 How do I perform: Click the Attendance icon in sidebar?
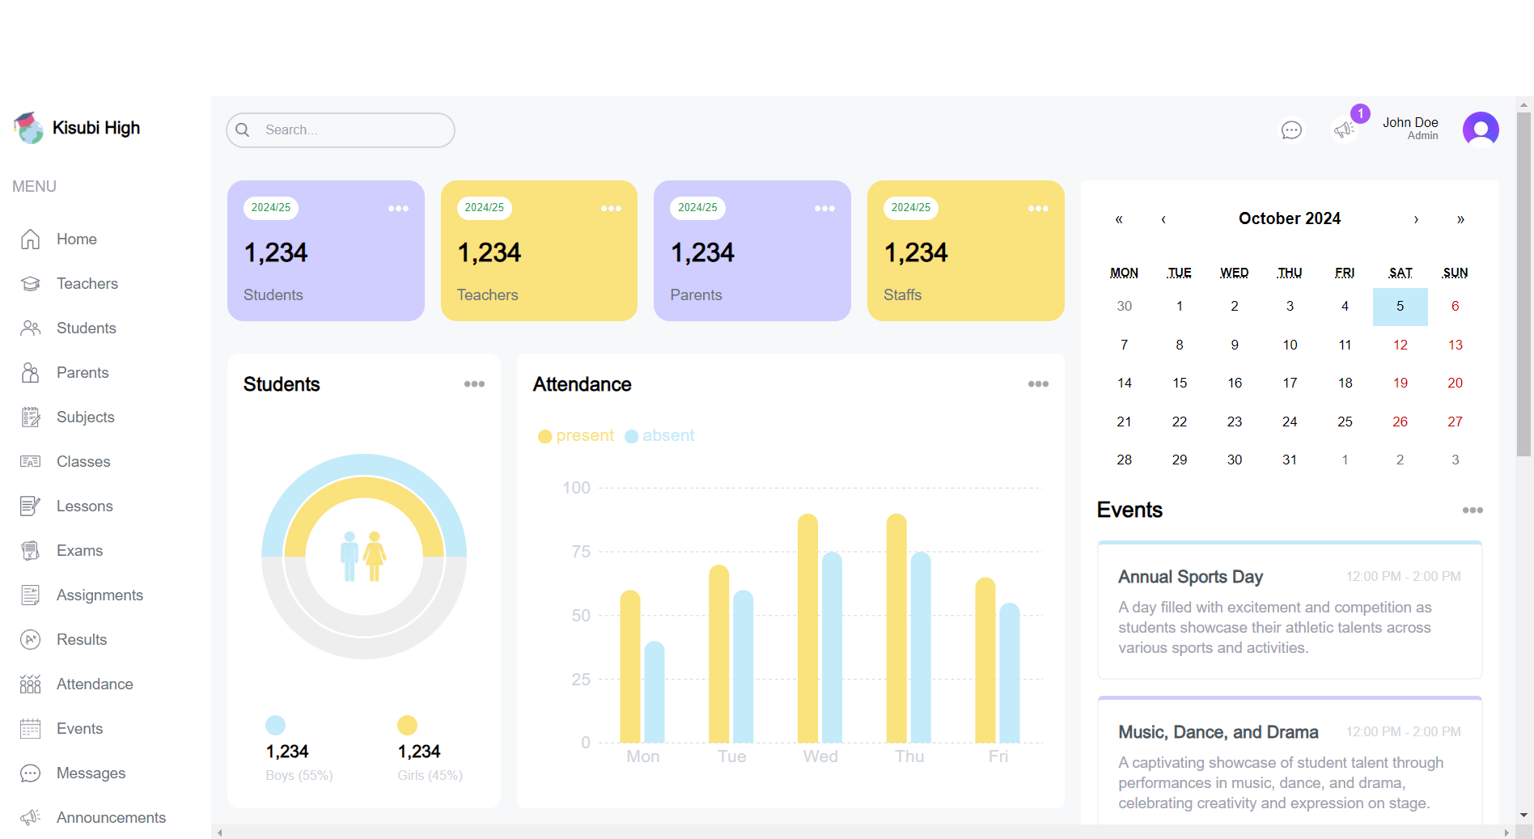[x=30, y=684]
